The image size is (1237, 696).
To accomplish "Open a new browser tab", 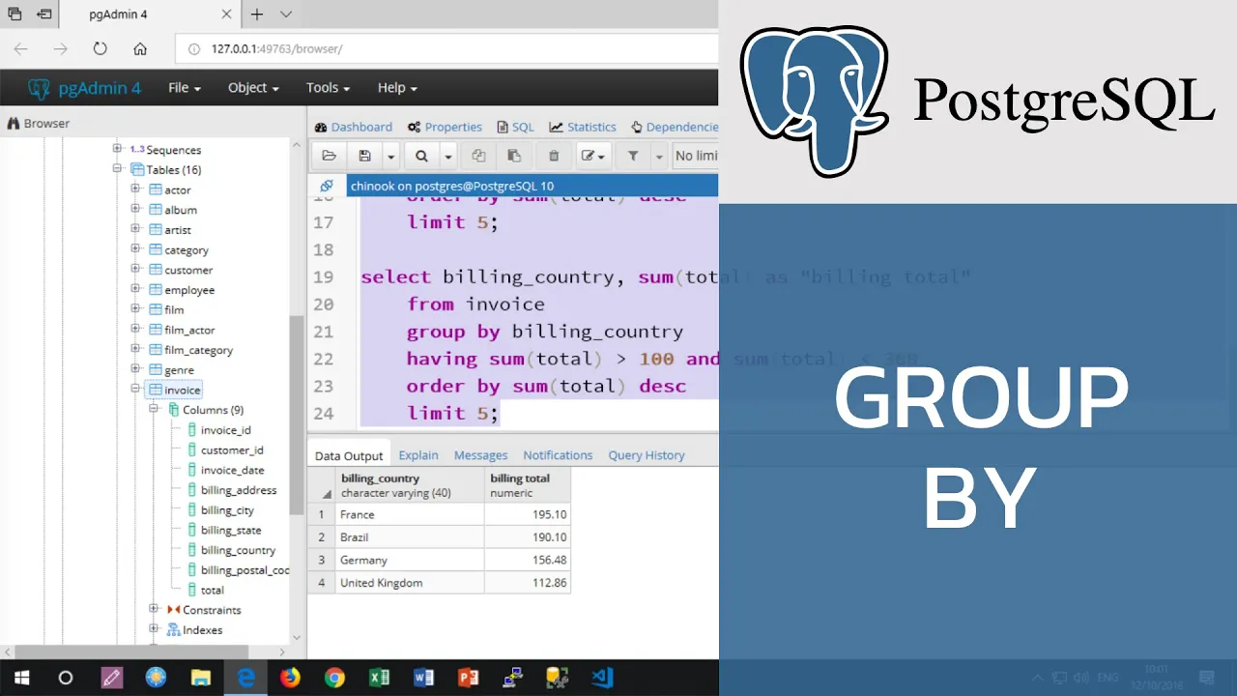I will (x=257, y=14).
